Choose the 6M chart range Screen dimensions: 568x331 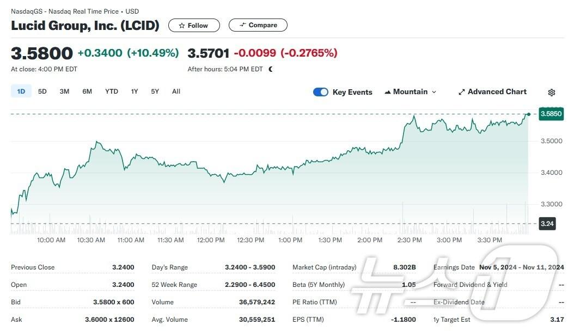[x=87, y=91]
